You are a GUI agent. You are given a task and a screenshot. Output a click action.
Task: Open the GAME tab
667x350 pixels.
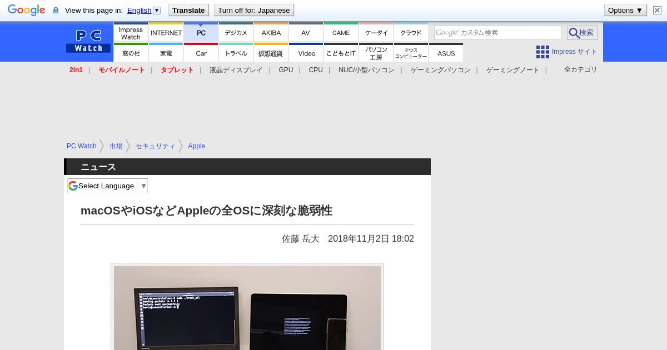point(341,32)
